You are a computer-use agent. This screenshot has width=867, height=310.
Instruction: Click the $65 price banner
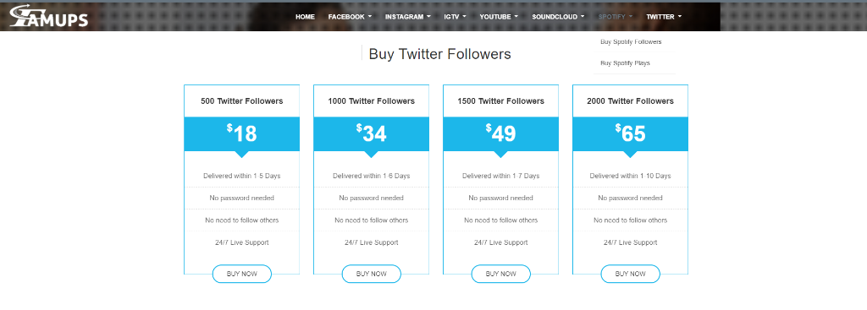[630, 134]
